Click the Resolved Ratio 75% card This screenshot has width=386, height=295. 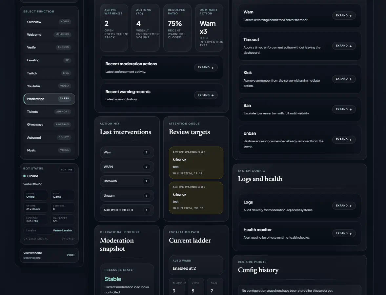coord(177,28)
